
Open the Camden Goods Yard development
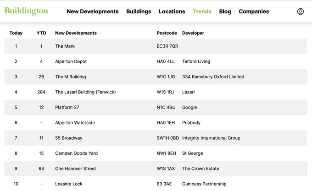[x=77, y=153]
